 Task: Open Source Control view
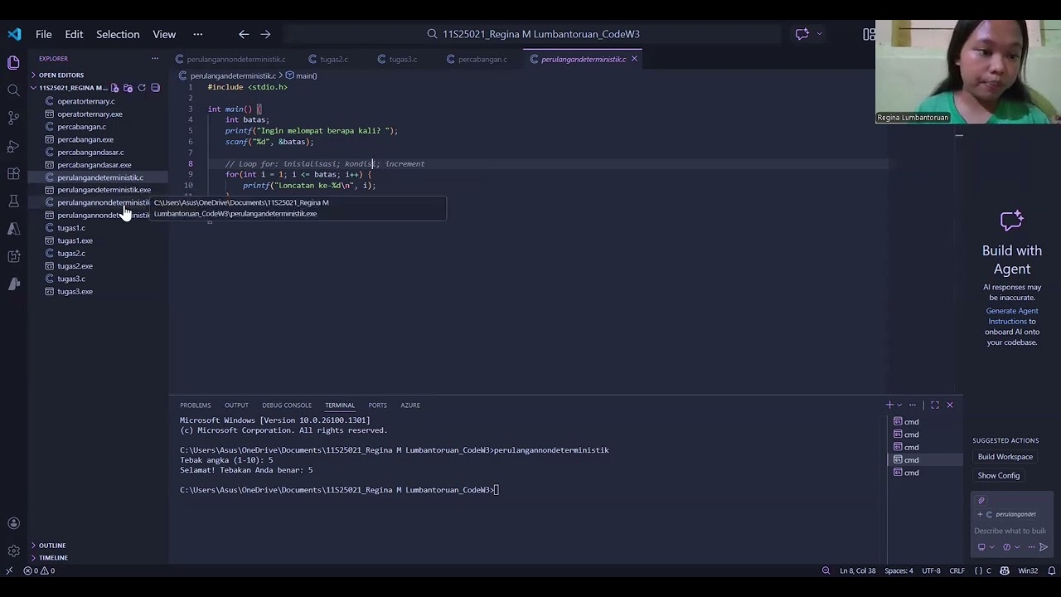tap(13, 118)
